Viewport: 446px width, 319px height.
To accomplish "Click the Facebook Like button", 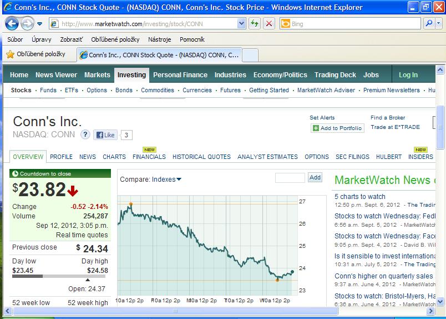I will pyautogui.click(x=105, y=135).
